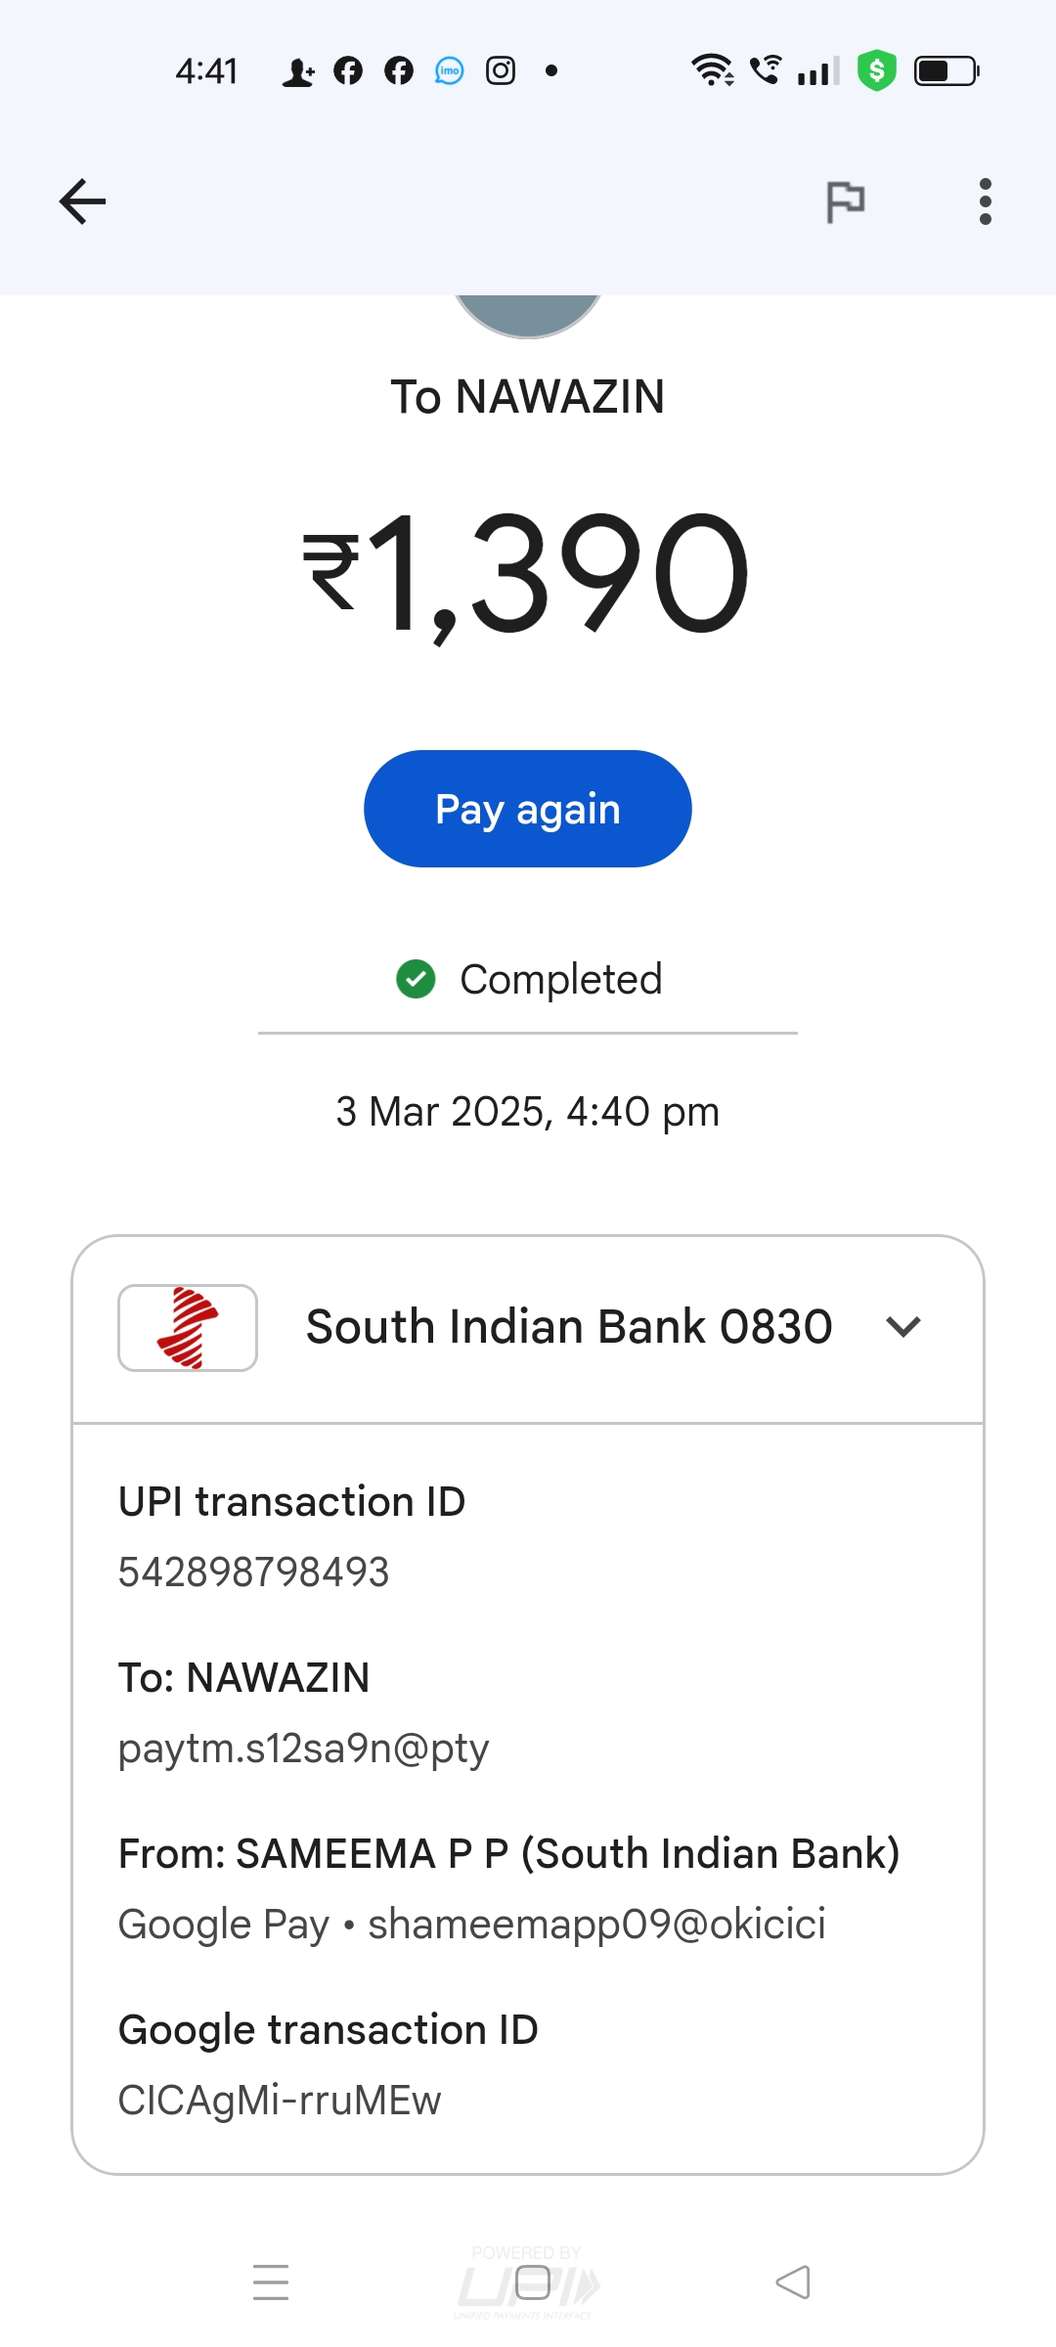Tap UPI transaction ID number 542898798493
This screenshot has width=1056, height=2347.
(x=254, y=1572)
